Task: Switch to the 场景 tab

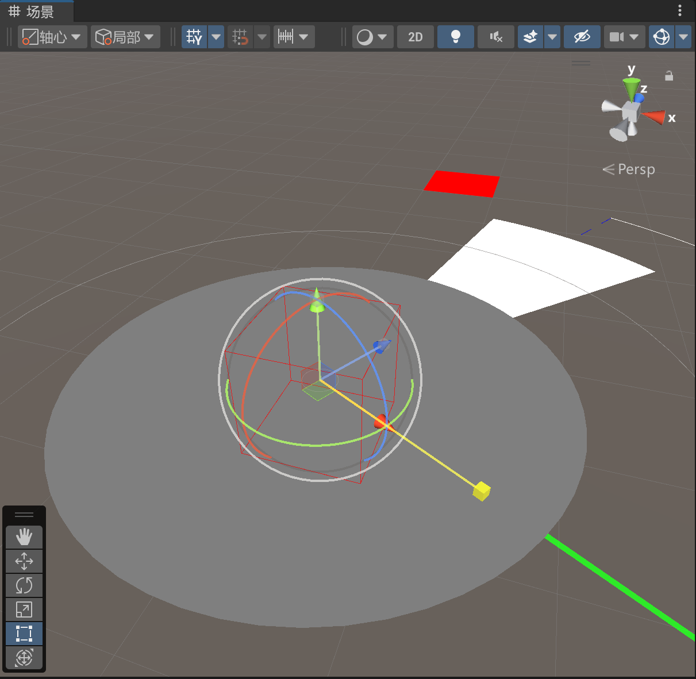Action: pos(32,11)
